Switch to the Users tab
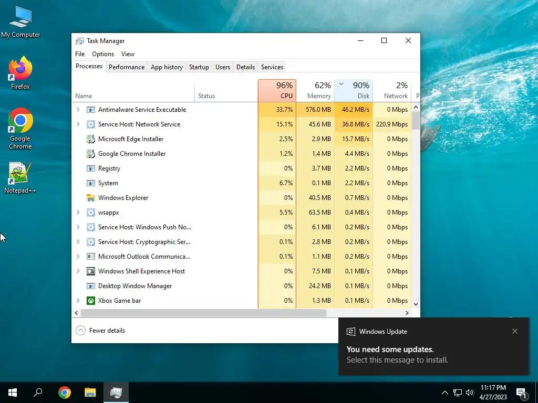This screenshot has height=403, width=538. [223, 67]
